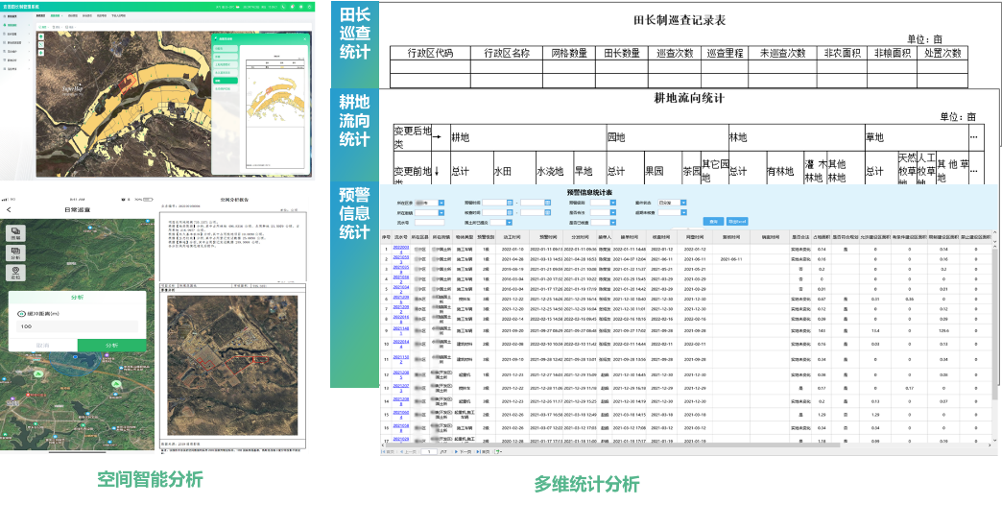The height and width of the screenshot is (505, 1002).
Task: Tap the back arrow in 日常巡查 header
Action: 9,209
